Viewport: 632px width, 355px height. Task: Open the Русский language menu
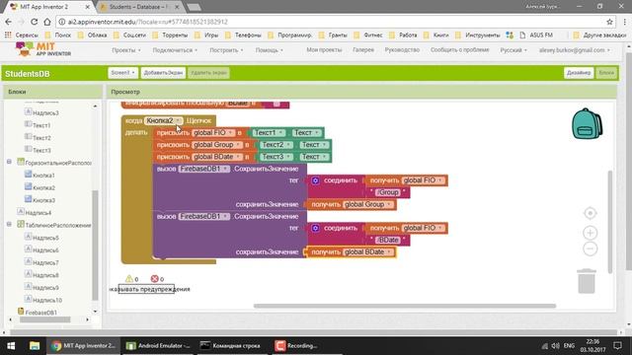[513, 50]
